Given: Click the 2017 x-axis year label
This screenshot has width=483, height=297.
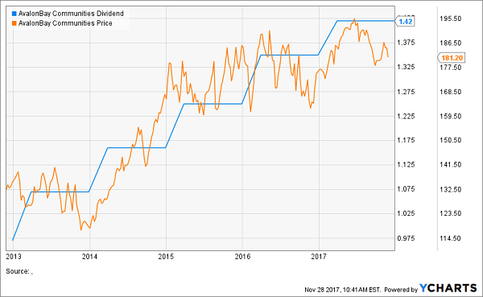Looking at the screenshot, I should (319, 256).
